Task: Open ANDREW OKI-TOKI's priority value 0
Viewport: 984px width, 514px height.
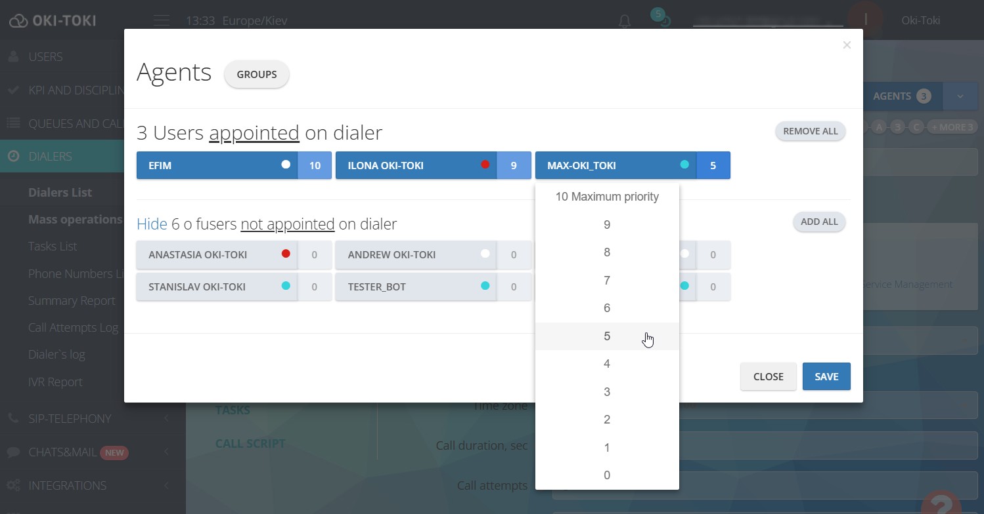Action: point(514,254)
